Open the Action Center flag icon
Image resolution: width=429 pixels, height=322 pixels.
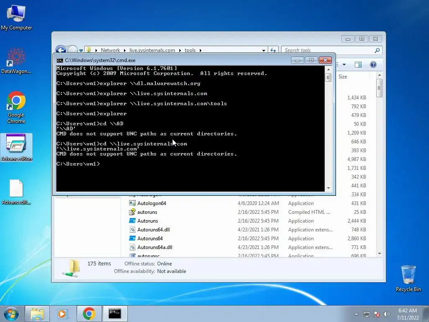tap(377, 314)
